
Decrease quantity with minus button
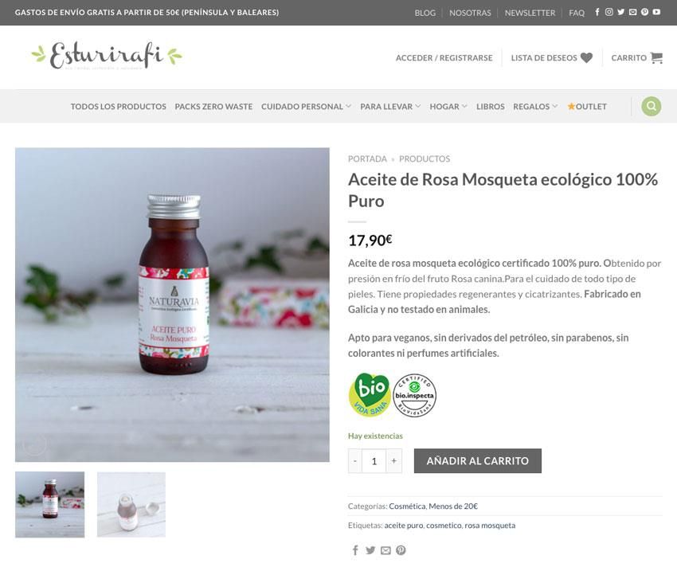[355, 460]
